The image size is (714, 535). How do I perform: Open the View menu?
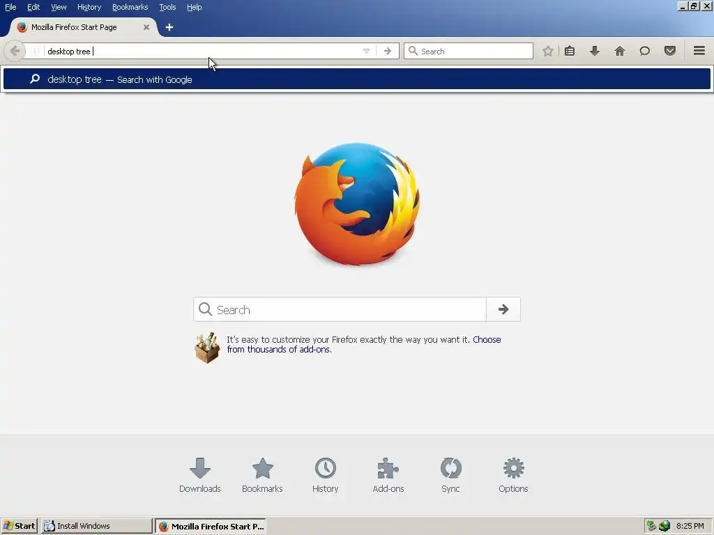pyautogui.click(x=59, y=7)
